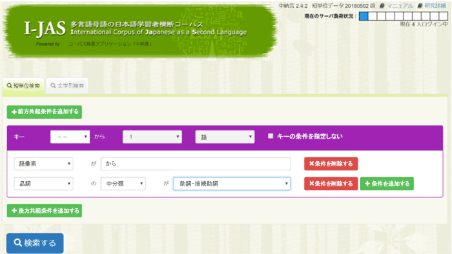452x254 pixels.
Task: Run the search with 検索する
Action: click(35, 243)
